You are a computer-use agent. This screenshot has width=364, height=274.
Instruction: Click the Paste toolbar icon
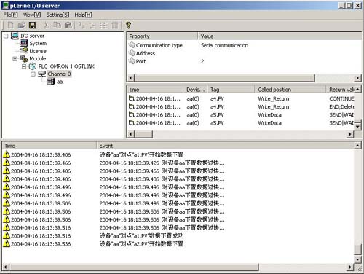pyautogui.click(x=68, y=25)
